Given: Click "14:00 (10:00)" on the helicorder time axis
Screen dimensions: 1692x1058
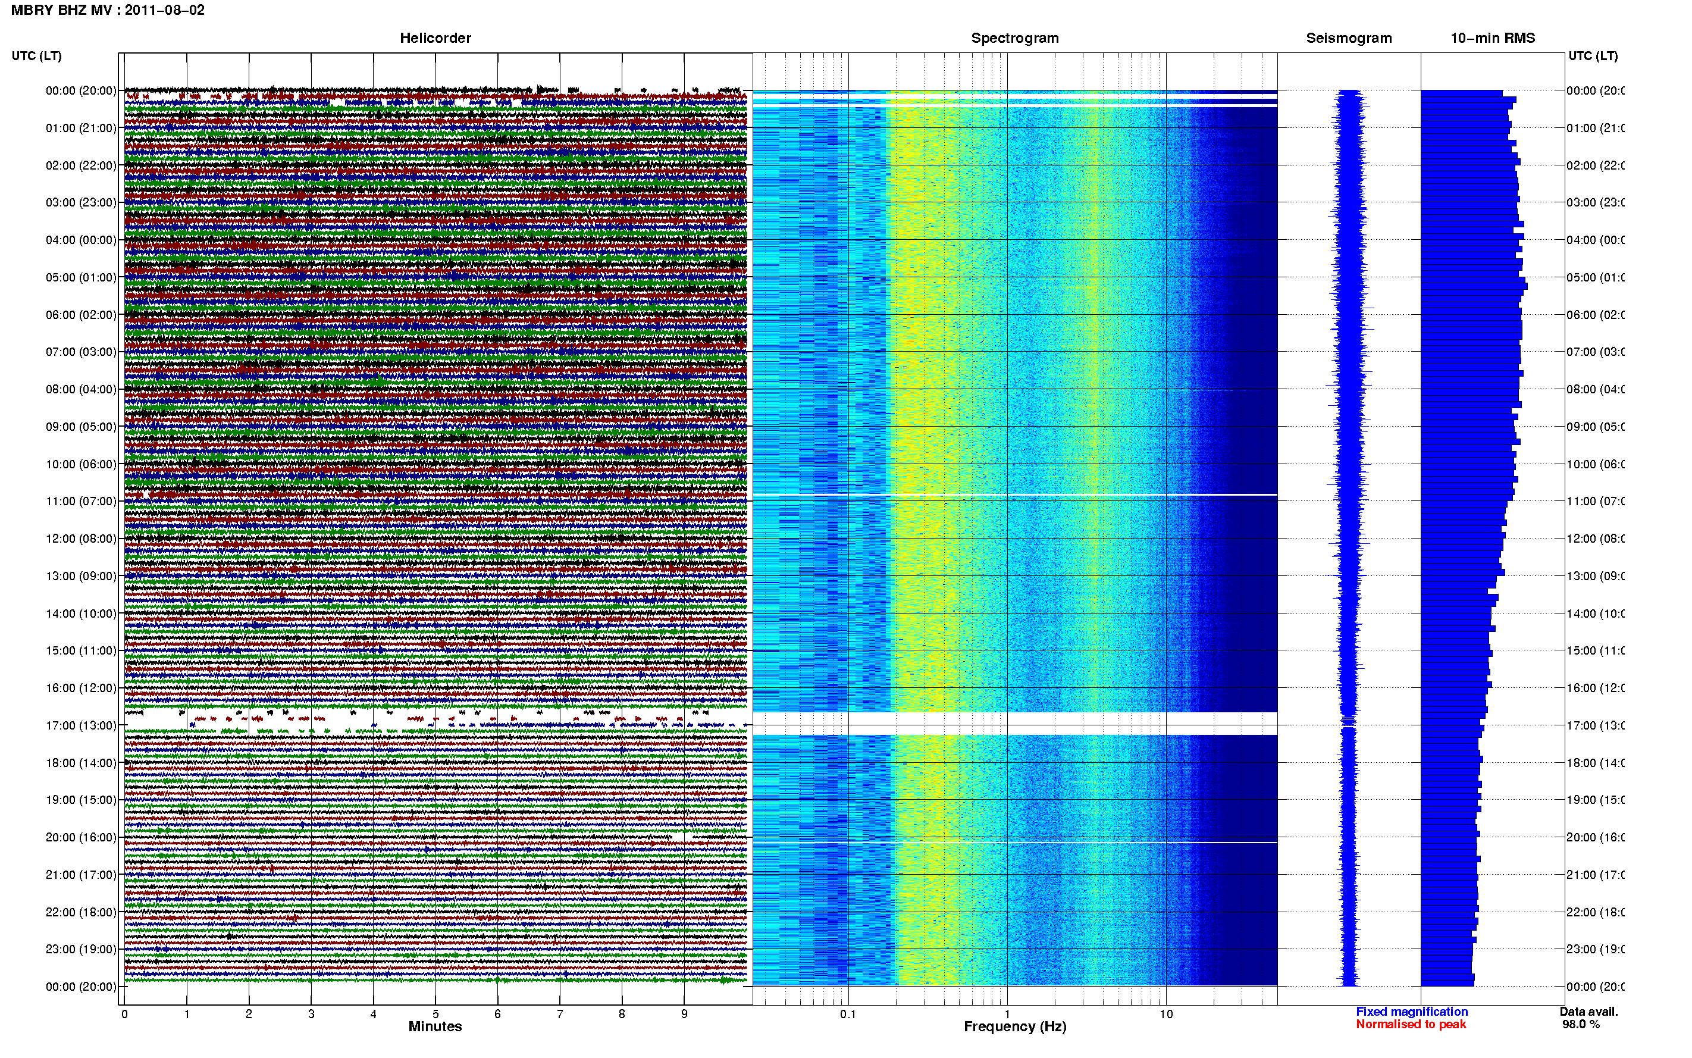Looking at the screenshot, I should (x=81, y=613).
